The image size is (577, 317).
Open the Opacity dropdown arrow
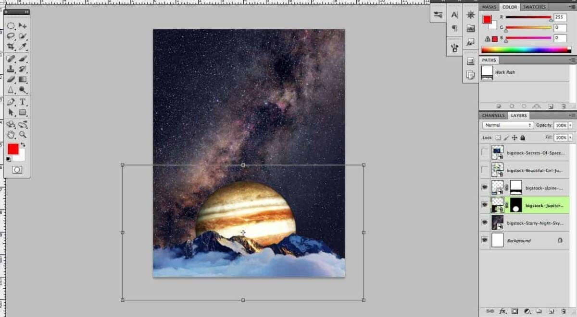click(x=570, y=125)
